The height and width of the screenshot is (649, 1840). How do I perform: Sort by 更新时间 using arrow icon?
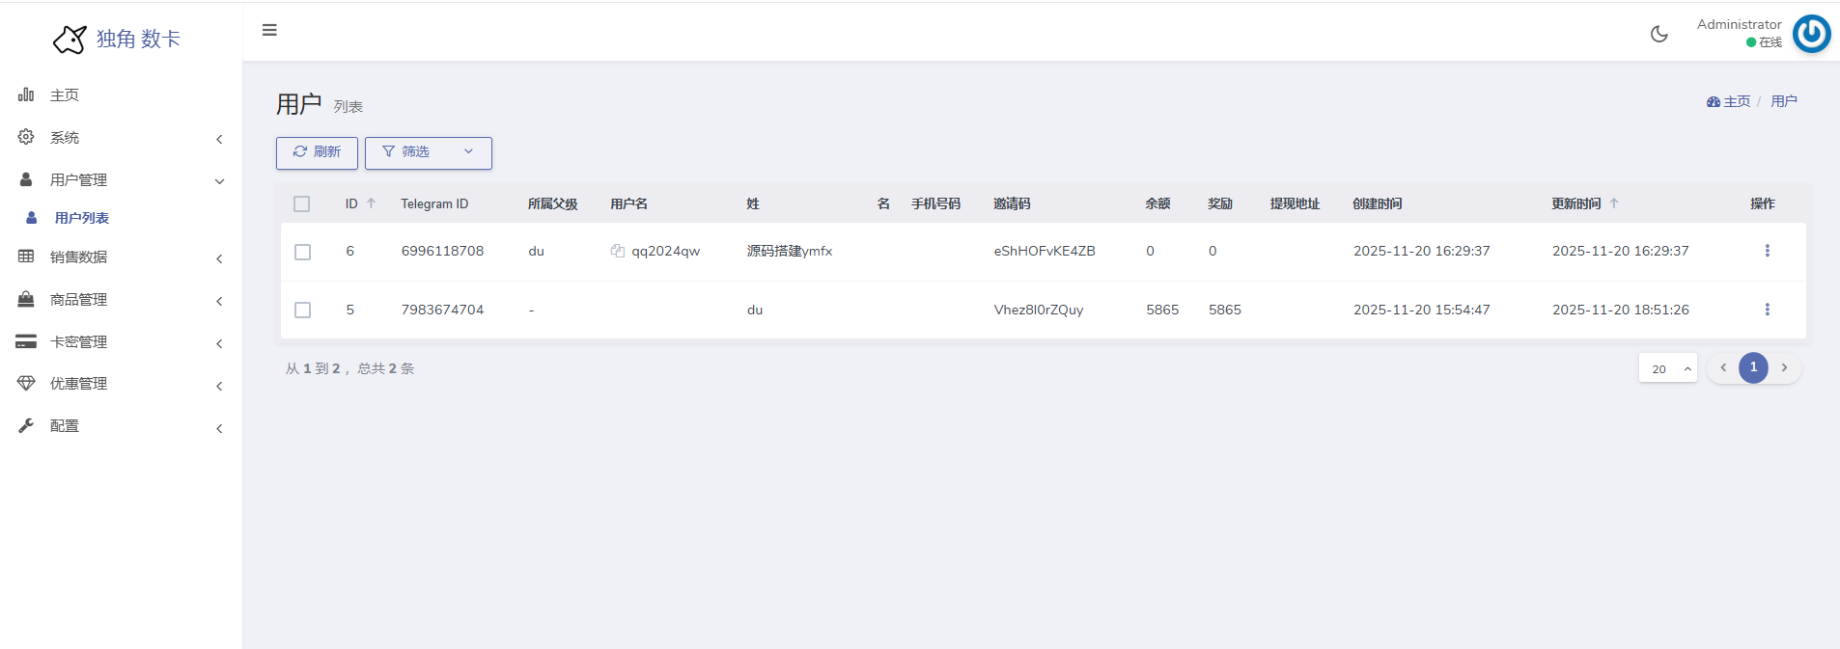coord(1614,203)
